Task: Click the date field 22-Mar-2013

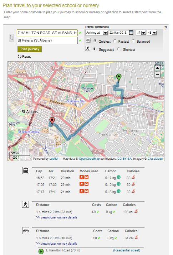Action: tap(119, 33)
